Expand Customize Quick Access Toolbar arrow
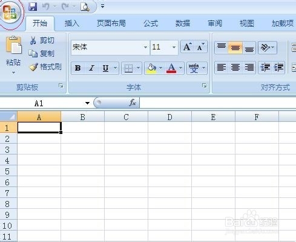This screenshot has width=296, height=242. click(102, 6)
